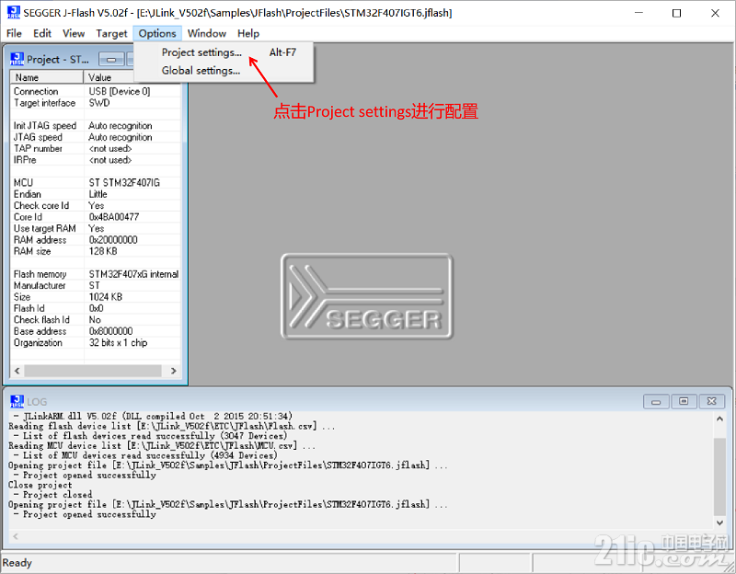
Task: Click log line 'Close project'
Action: pos(40,485)
